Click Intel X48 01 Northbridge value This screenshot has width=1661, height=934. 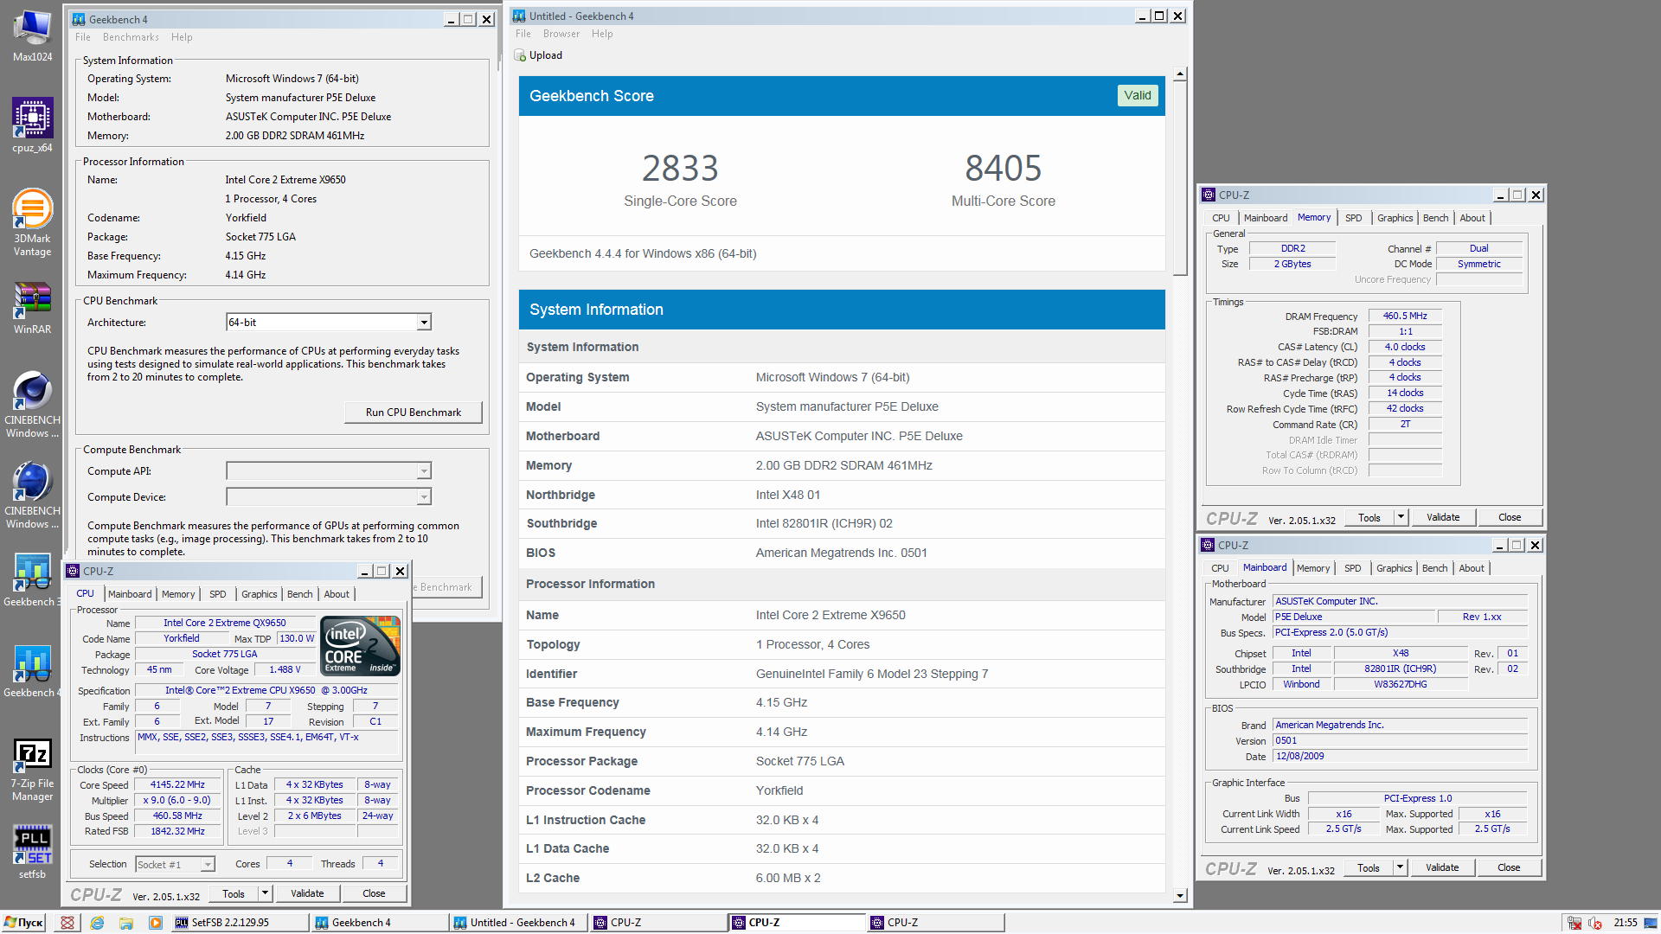(788, 495)
